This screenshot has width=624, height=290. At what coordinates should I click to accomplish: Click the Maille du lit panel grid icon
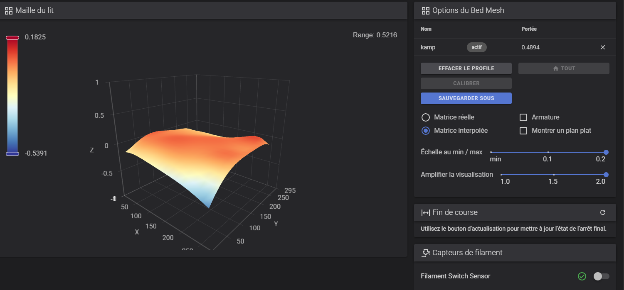[x=8, y=10]
